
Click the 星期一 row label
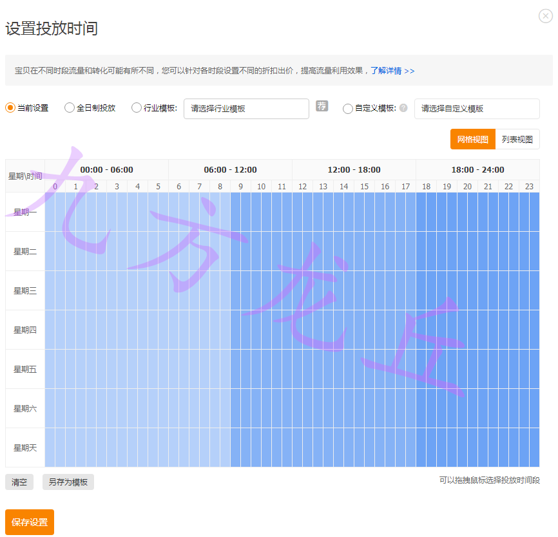tap(25, 212)
